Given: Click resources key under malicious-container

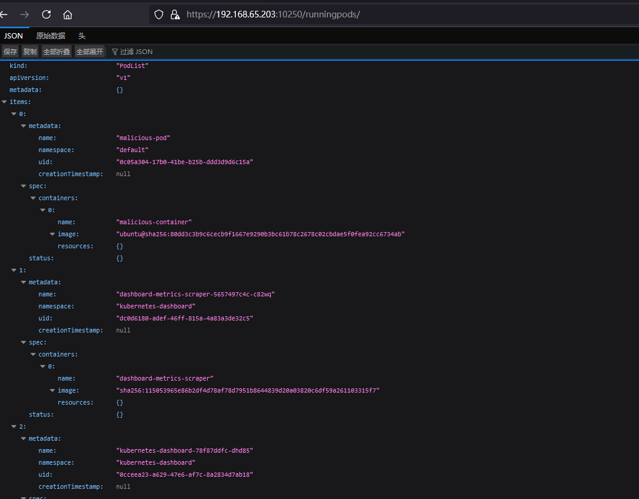Looking at the screenshot, I should 75,246.
